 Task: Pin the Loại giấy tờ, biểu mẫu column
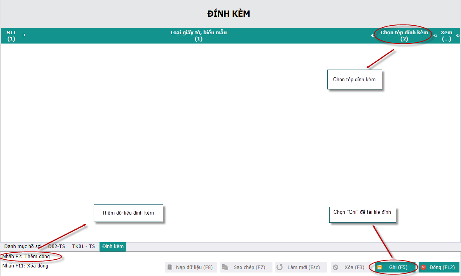[x=372, y=35]
